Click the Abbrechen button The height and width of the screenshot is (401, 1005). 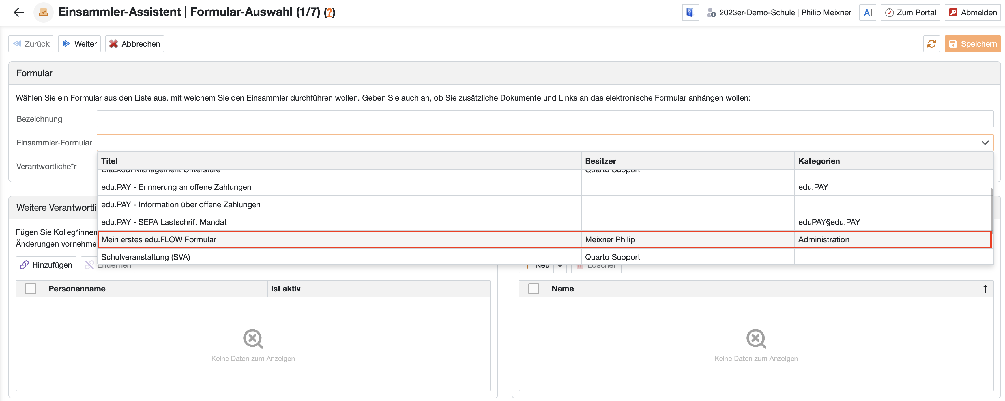pyautogui.click(x=135, y=43)
